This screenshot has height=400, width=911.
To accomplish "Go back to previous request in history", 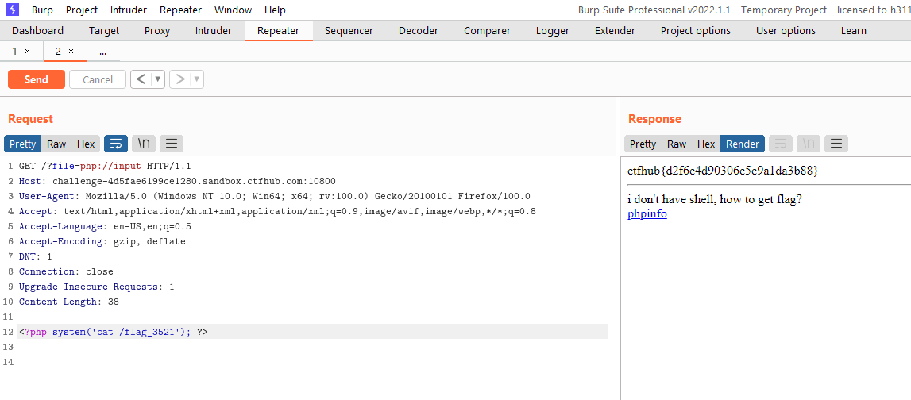I will pos(141,79).
